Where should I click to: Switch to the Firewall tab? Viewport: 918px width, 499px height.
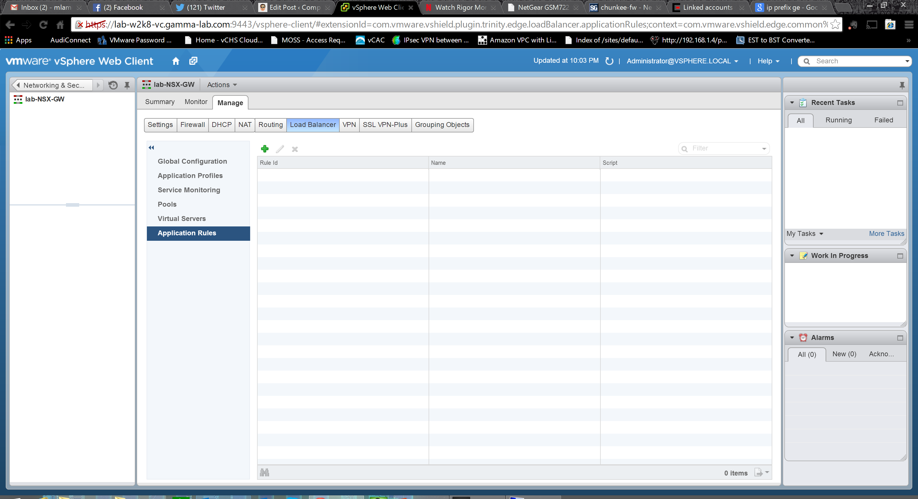click(192, 125)
